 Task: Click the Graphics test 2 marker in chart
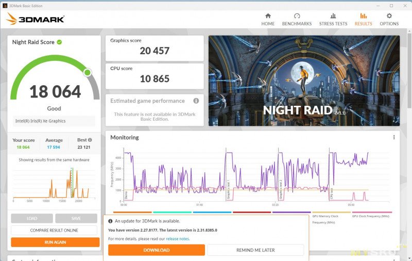[x=280, y=189]
